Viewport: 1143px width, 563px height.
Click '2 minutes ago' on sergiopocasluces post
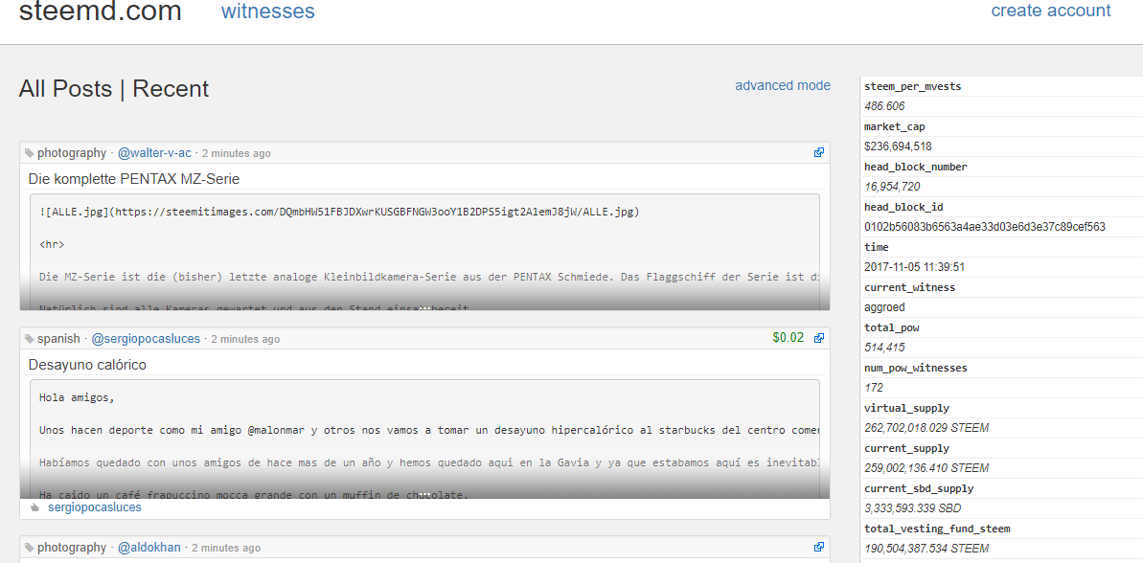[245, 339]
